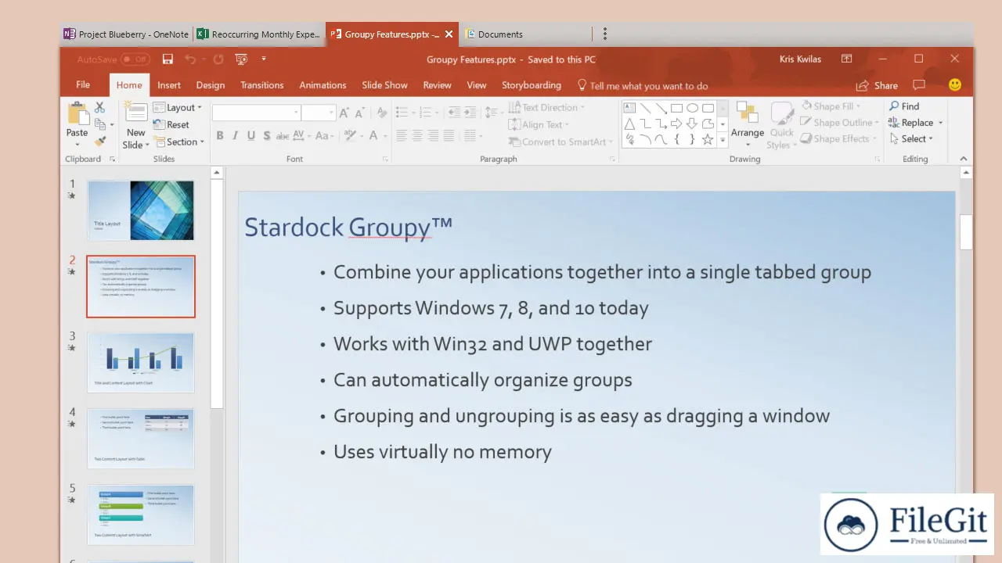Screen dimensions: 1002x563
Task: Switch to the Transitions ribbon tab
Action: (x=262, y=85)
